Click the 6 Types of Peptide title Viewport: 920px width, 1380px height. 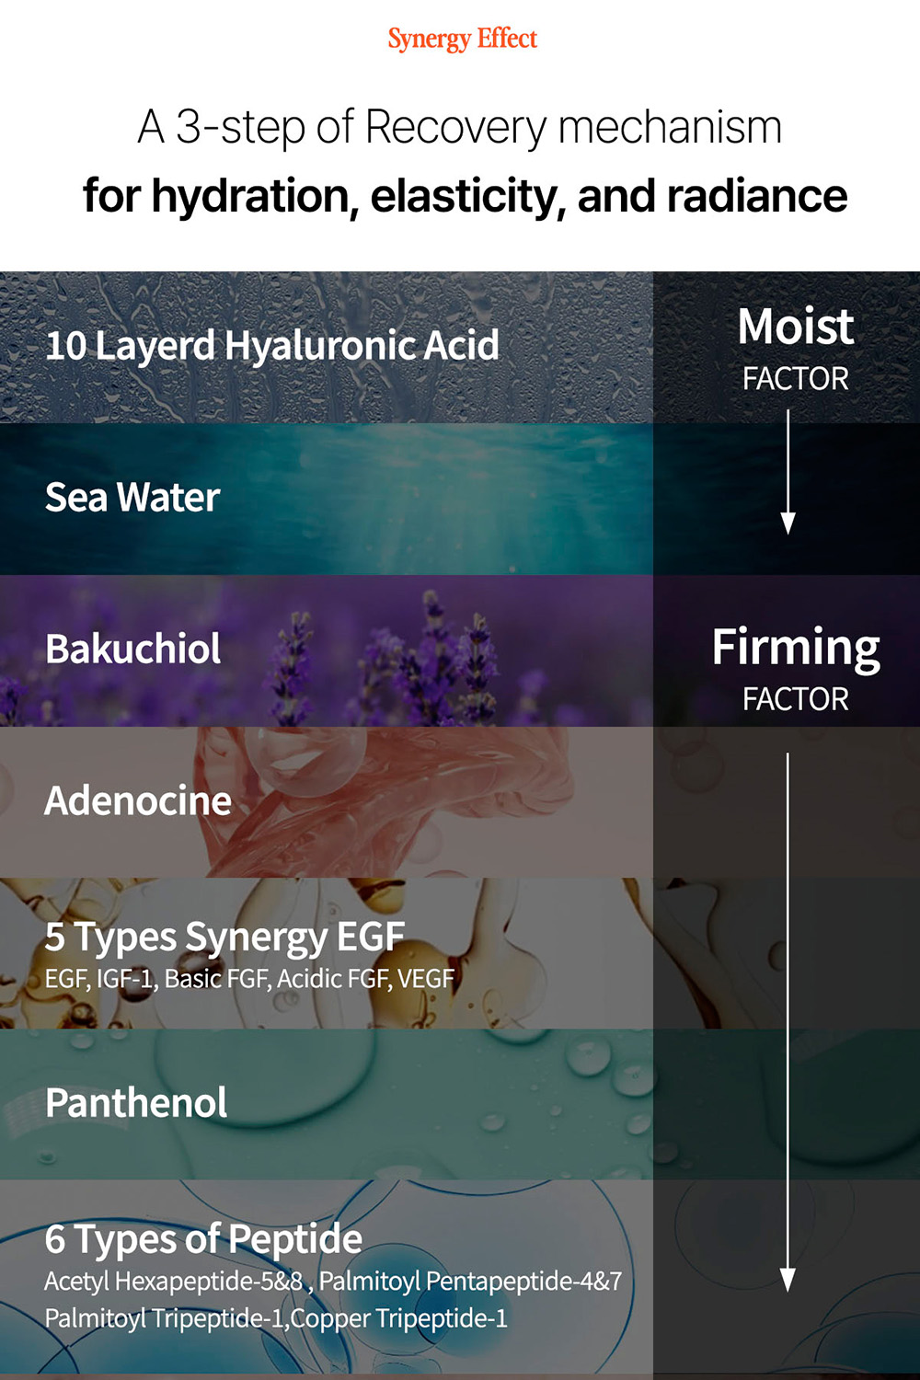[203, 1239]
